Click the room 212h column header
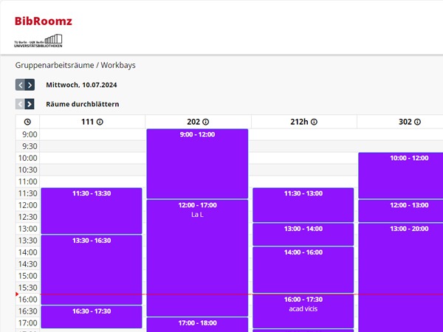Screen dimensions: 443x332 click(x=304, y=122)
